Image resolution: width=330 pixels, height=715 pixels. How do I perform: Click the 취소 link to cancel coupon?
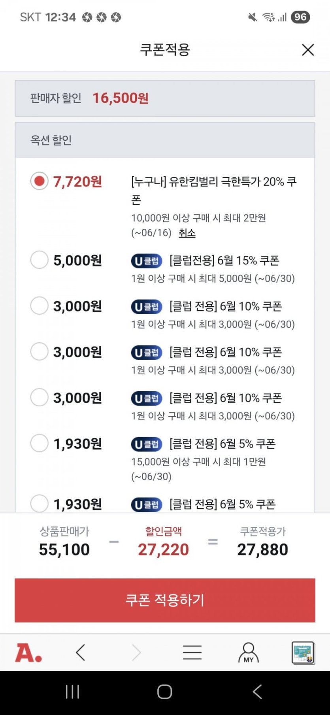coord(187,233)
